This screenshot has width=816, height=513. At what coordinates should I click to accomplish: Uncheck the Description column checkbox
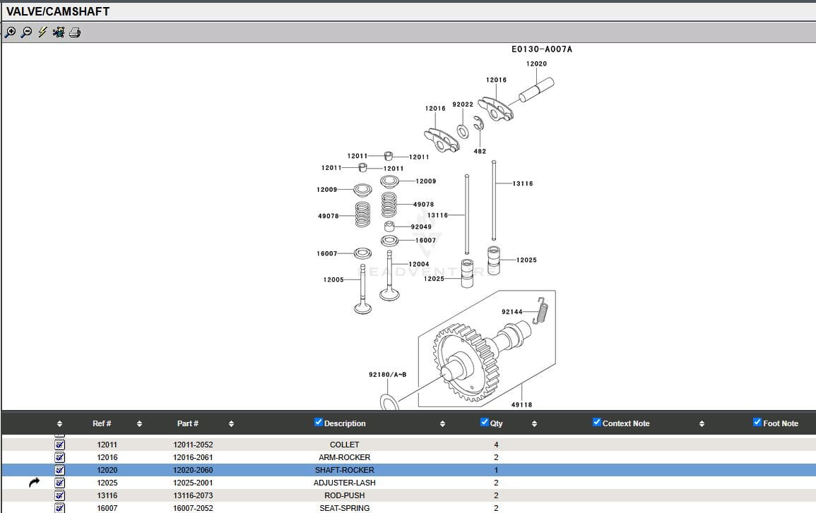pyautogui.click(x=319, y=423)
